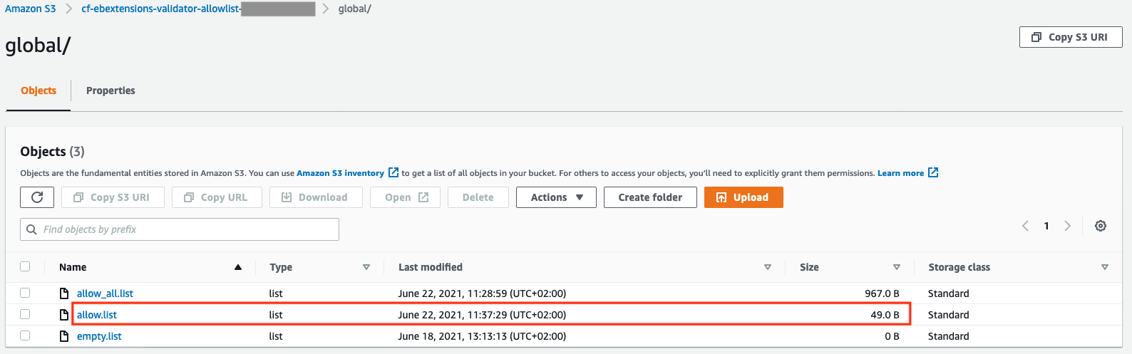
Task: Click the 967.0 B size cell
Action: tap(882, 293)
